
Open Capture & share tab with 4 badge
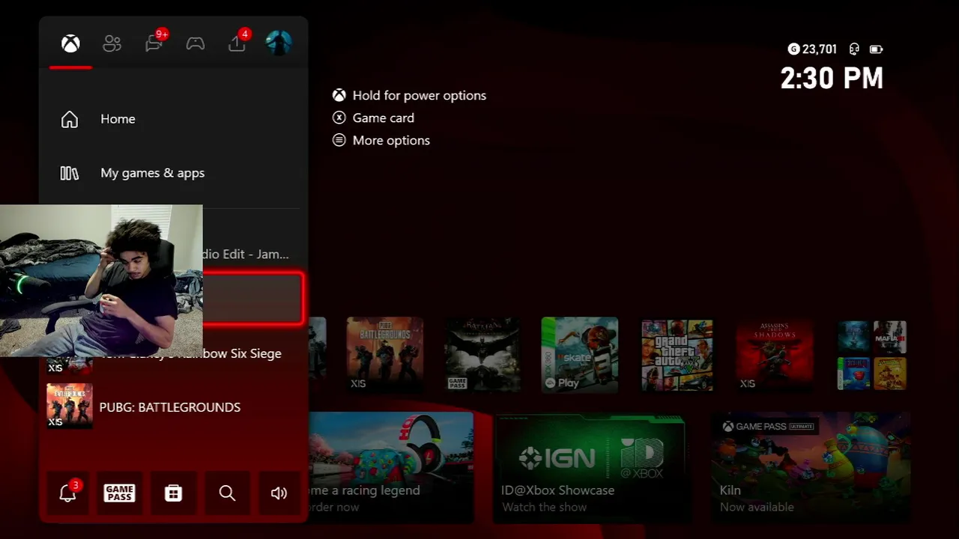[x=238, y=42]
